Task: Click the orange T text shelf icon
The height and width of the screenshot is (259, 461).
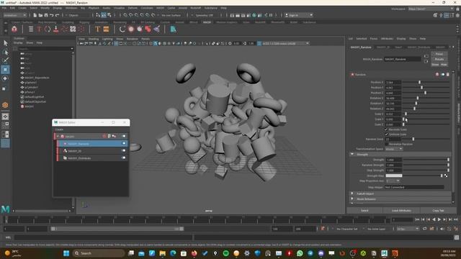Action: [97, 29]
